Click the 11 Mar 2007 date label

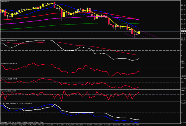[x=14, y=125]
